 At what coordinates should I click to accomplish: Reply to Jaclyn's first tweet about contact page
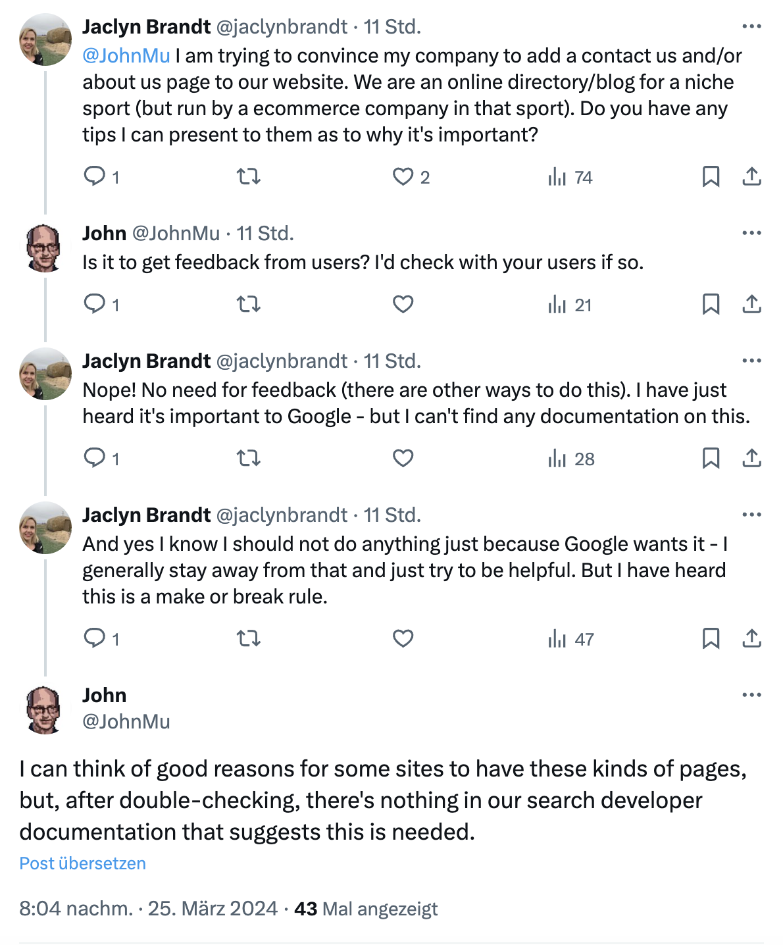click(95, 176)
